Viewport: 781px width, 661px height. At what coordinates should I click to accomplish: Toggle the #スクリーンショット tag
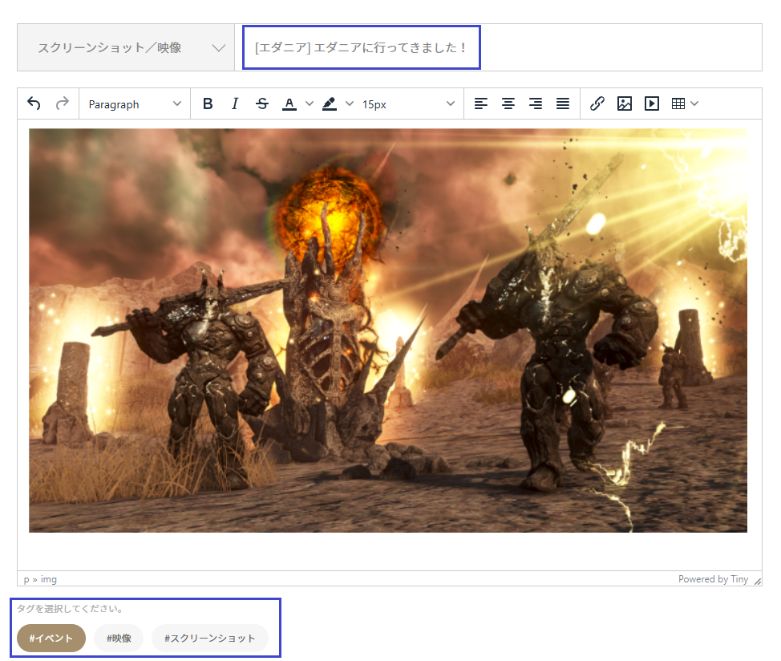210,638
